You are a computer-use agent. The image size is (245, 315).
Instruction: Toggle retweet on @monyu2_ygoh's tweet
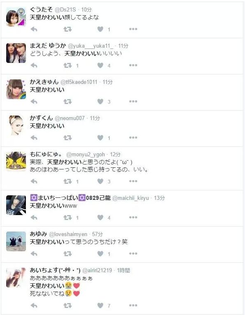click(67, 181)
